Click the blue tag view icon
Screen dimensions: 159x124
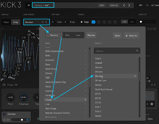pyautogui.click(x=93, y=22)
